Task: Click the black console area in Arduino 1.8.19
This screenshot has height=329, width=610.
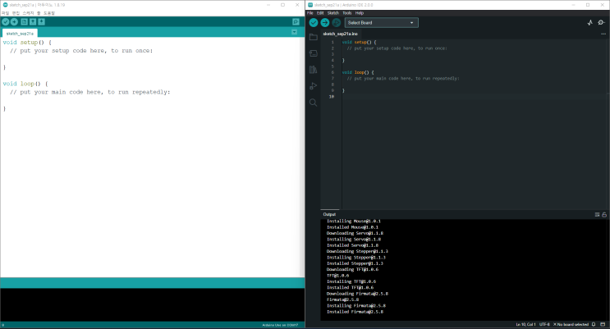Action: click(x=153, y=304)
